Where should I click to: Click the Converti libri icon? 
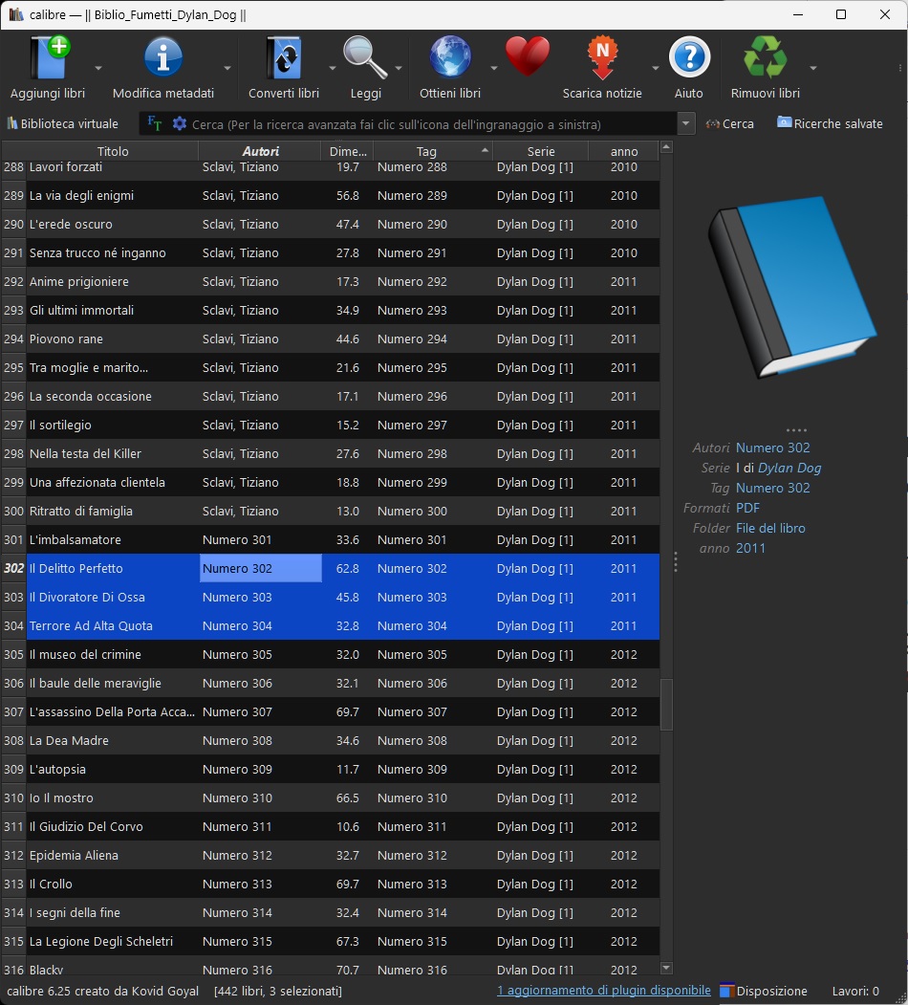[284, 57]
